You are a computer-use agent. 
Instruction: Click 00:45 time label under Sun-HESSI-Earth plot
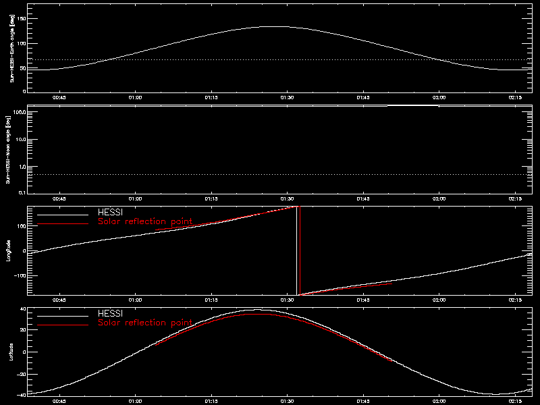coord(59,97)
